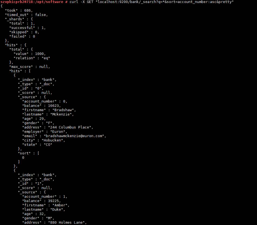Image resolution: width=257 pixels, height=225 pixels.
Task: Click the lastname "Mckenzie" value
Action: tap(62, 114)
